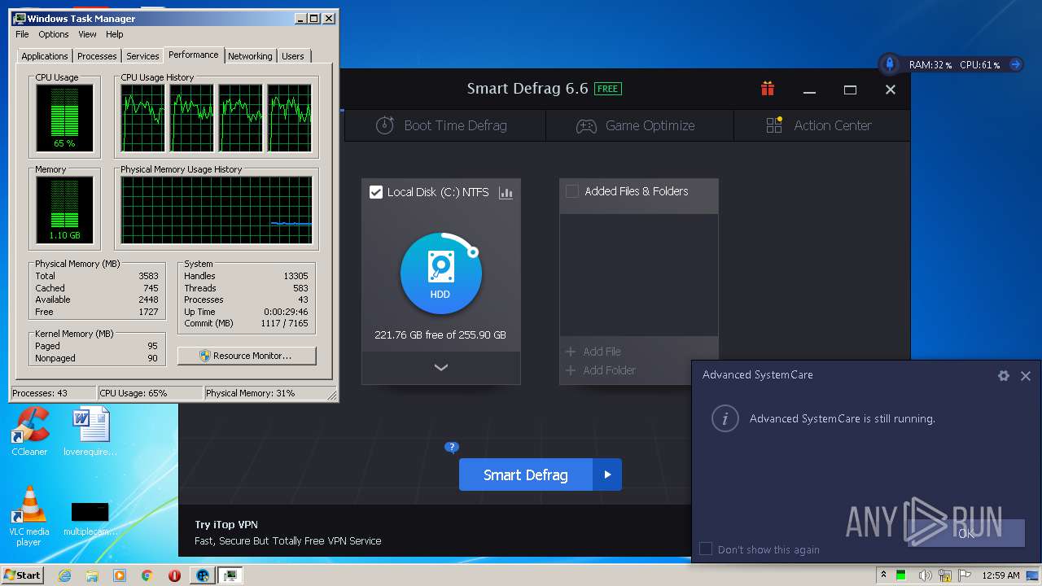Switch to Networking tab in Task Manager
1042x586 pixels.
coord(250,56)
